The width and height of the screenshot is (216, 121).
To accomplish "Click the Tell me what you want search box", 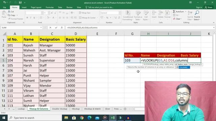I will pos(100,7).
